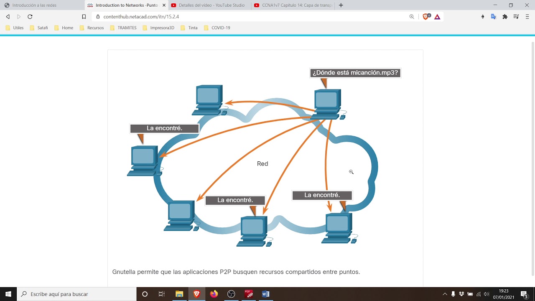Open the Brave main hamburger menu
Screen dimensions: 535x301
(527, 17)
